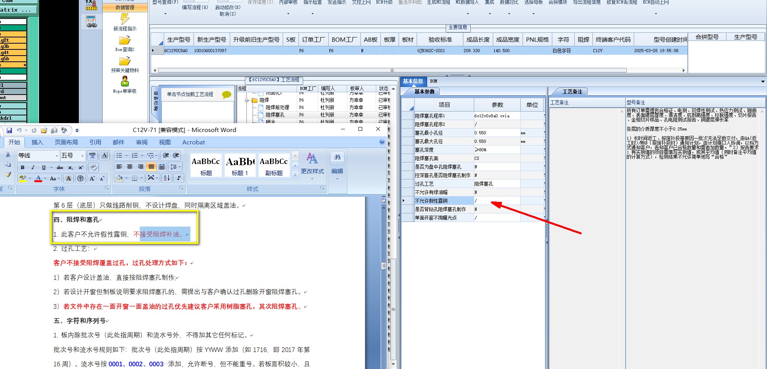Viewport: 767px width, 369px height.
Task: Open 预审关键物料 folder icon
Action: [125, 61]
